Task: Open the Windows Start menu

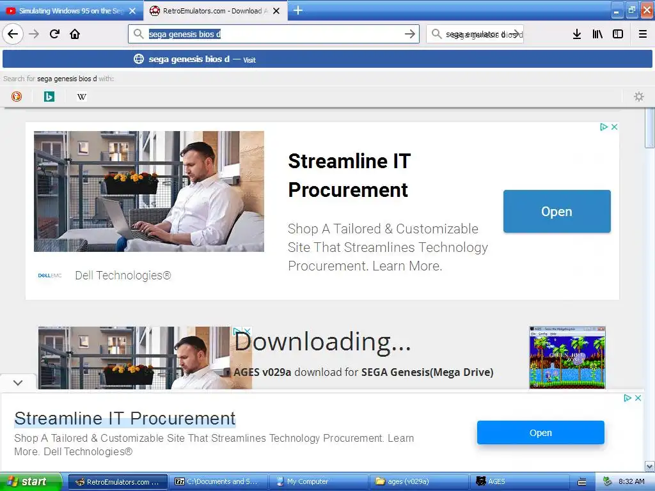Action: coord(31,481)
